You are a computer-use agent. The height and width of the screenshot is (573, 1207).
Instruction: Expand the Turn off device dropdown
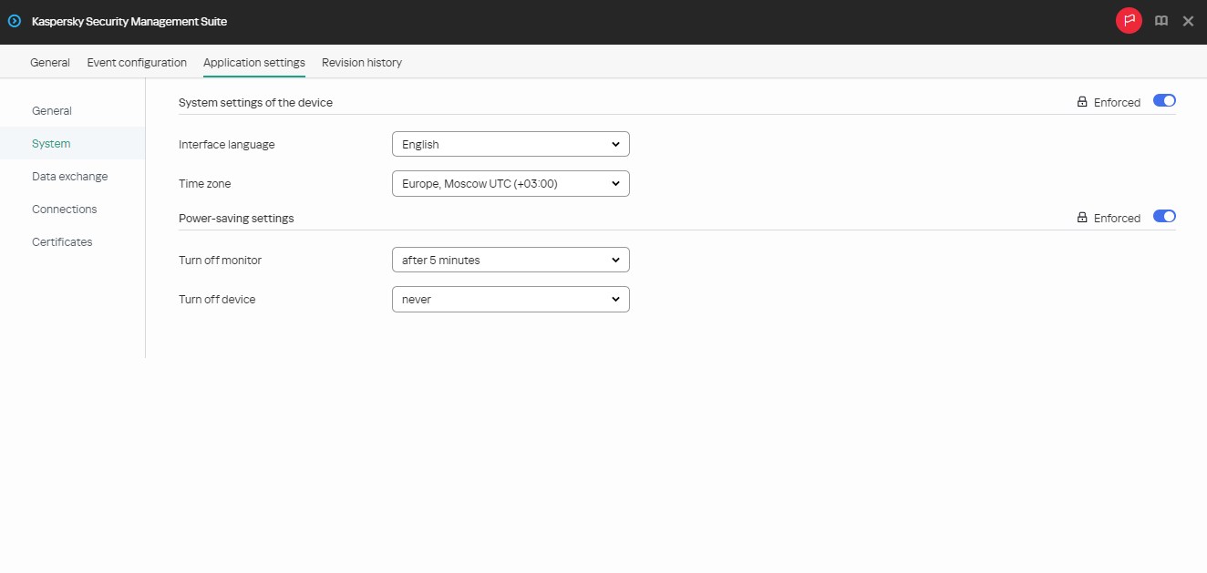[x=510, y=299]
